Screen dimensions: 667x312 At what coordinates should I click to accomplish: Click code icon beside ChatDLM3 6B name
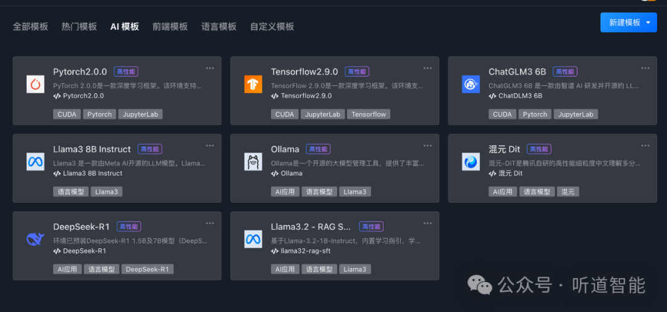pyautogui.click(x=493, y=96)
